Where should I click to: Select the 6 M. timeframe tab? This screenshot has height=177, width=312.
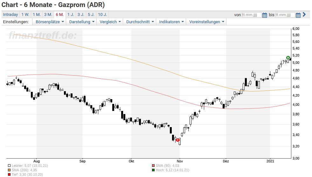[60, 15]
